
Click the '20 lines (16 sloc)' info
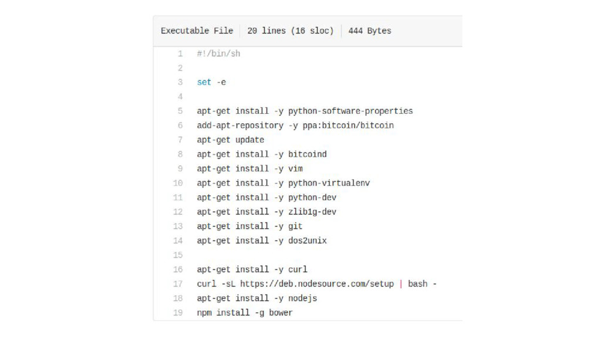coord(290,31)
